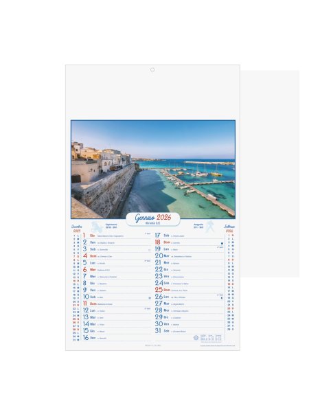Screen dimensions: 309x412
Task: Select the harbor photo of the calendar
Action: [x=153, y=170]
